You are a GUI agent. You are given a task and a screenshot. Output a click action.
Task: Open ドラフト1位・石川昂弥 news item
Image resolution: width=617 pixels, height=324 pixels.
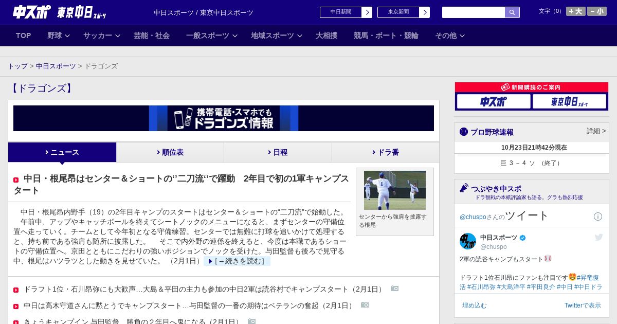(203, 289)
